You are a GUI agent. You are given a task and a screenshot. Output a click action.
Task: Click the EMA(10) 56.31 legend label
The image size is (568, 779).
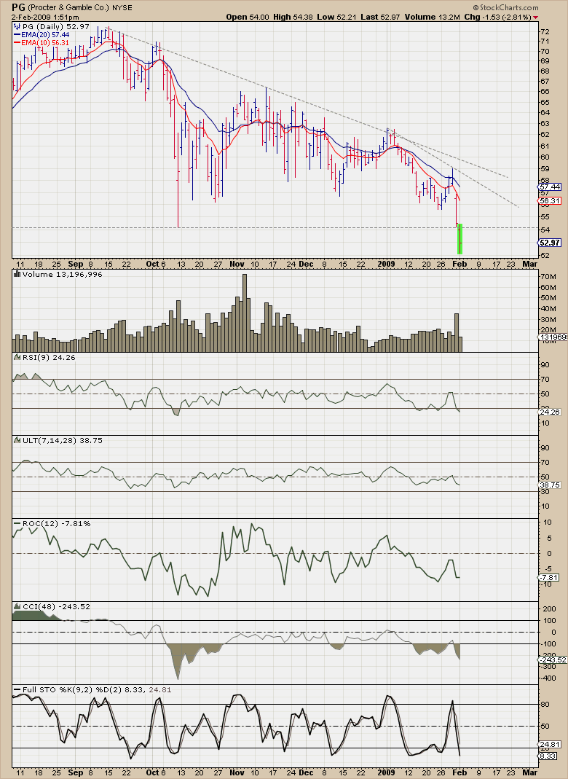click(x=45, y=43)
